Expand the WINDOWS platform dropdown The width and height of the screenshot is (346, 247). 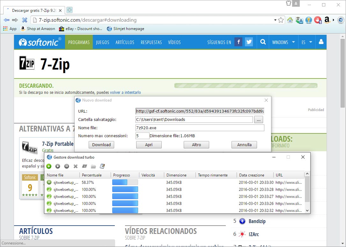point(283,42)
